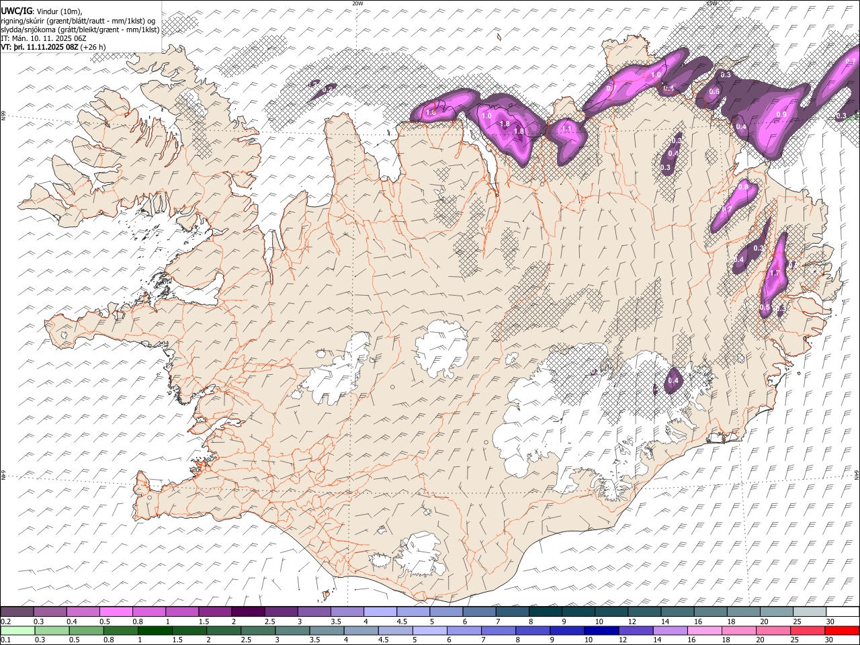This screenshot has height=645, width=860.
Task: Click the 0.4 value on the southern glacier patch
Action: (x=674, y=381)
